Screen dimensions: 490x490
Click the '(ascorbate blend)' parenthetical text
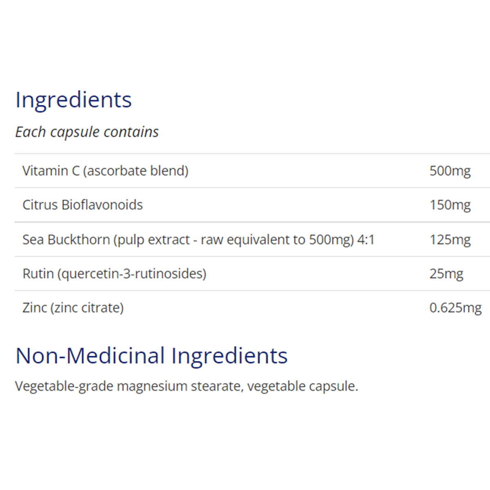[136, 171]
